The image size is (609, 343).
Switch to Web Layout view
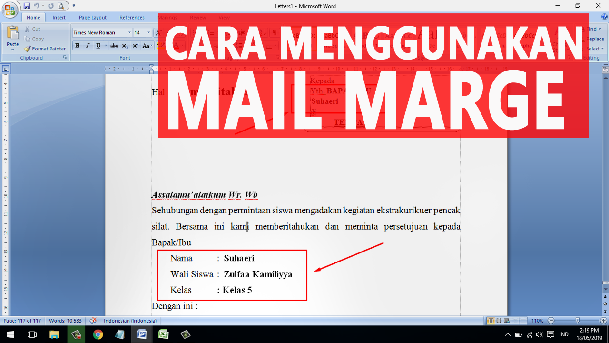coord(507,321)
